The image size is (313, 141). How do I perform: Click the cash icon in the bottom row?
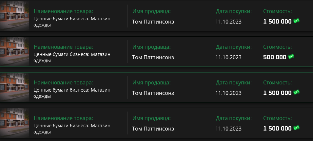296,128
